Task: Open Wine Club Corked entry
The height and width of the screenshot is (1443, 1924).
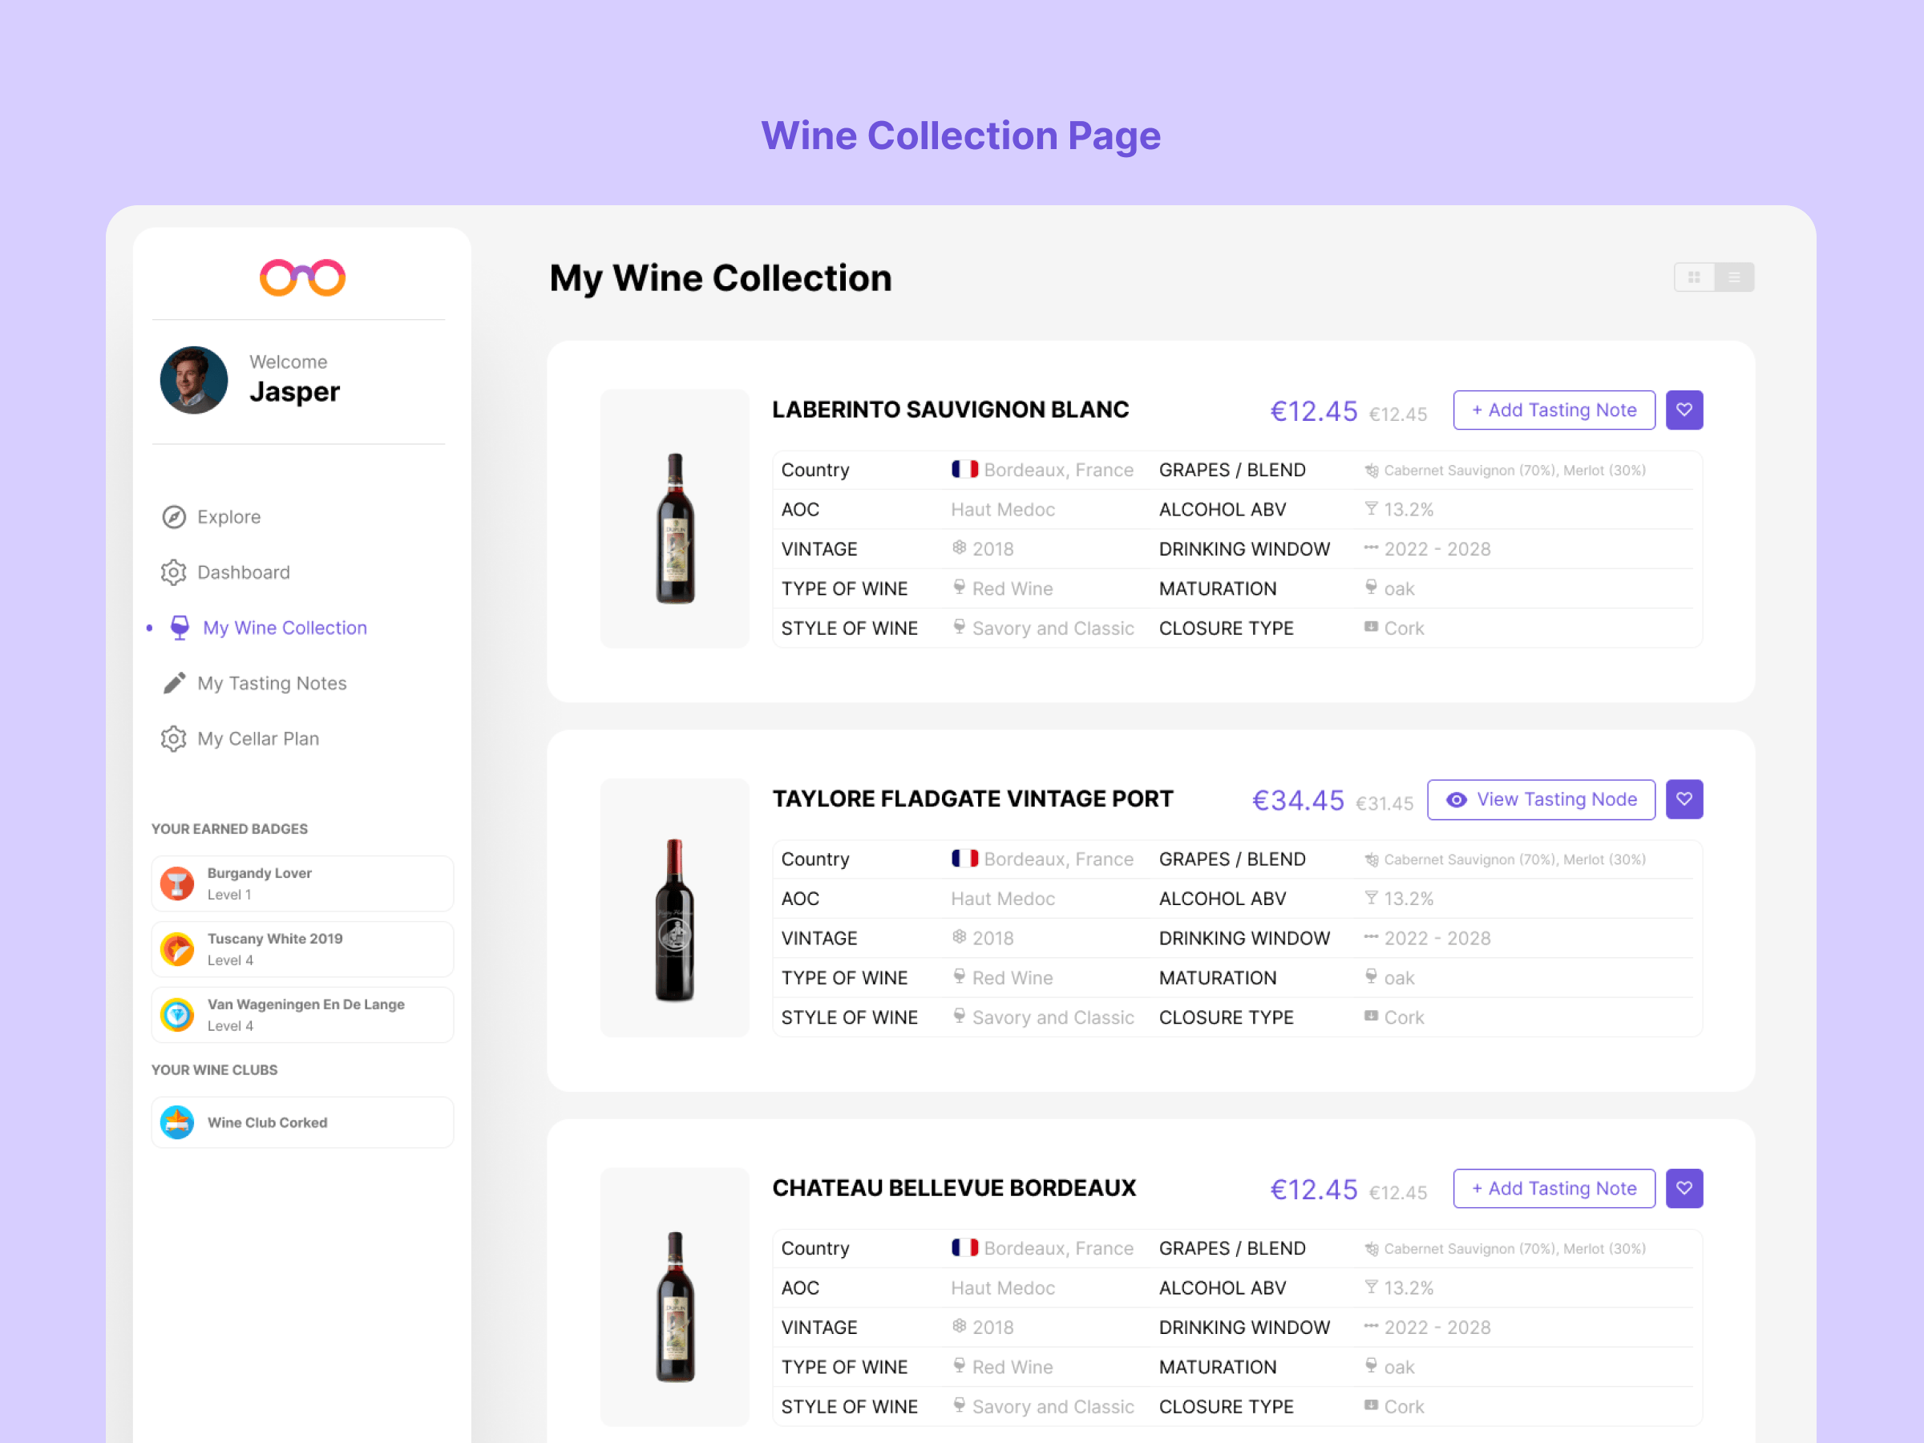Action: click(301, 1122)
